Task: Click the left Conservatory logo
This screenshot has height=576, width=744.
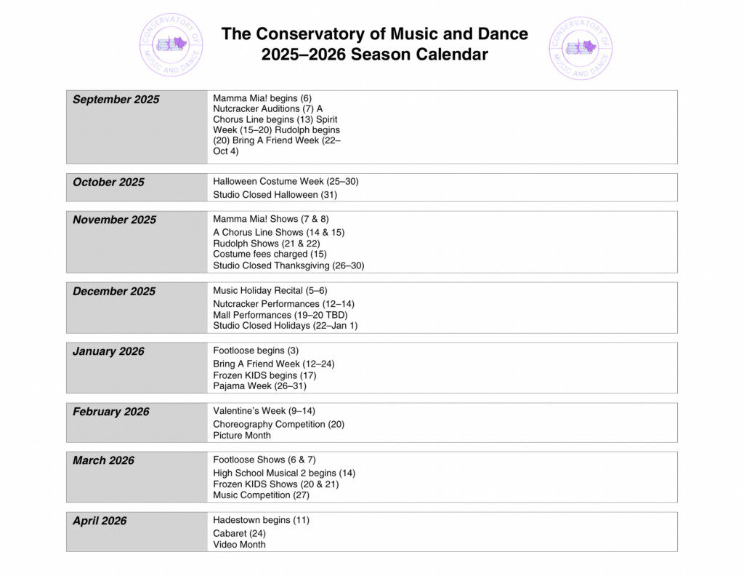Action: 171,47
